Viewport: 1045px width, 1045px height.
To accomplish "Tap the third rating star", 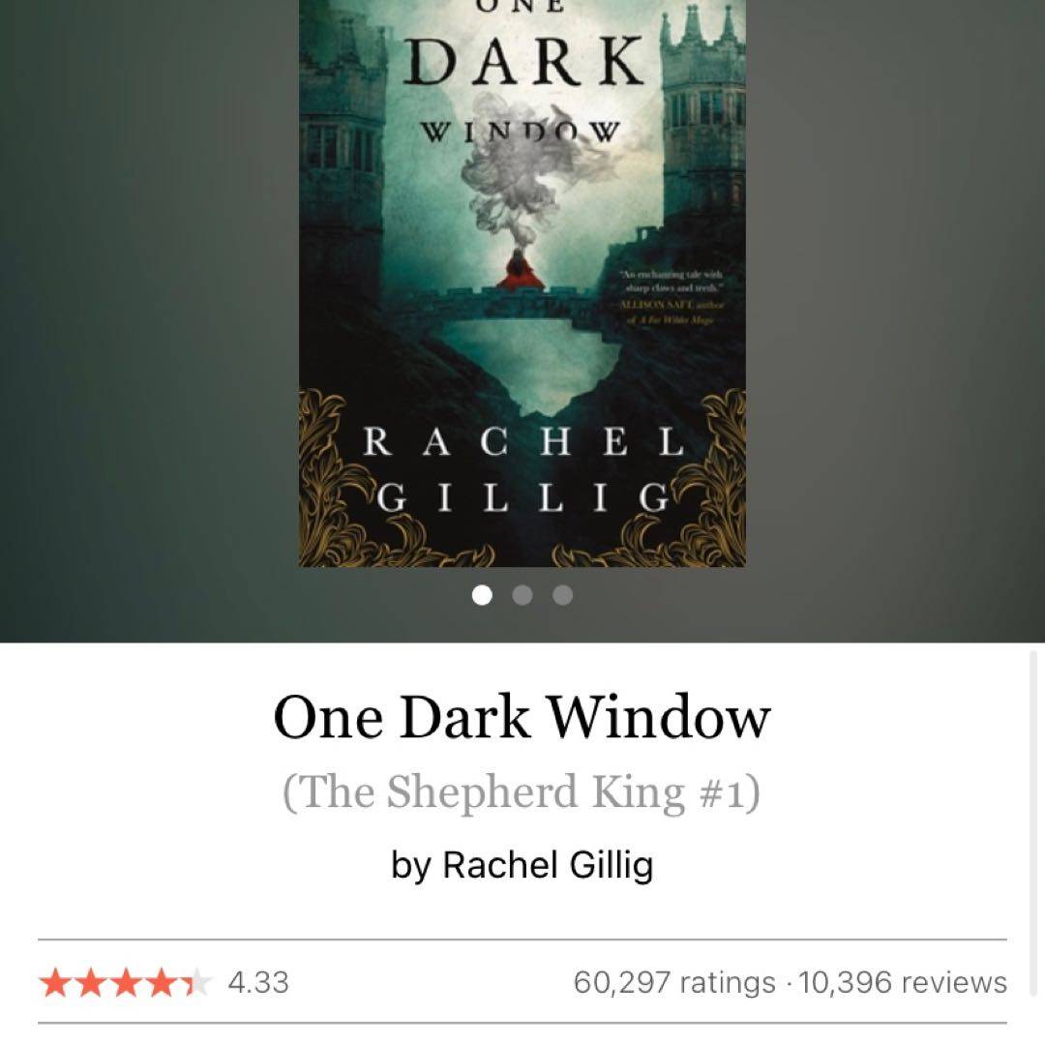I will [x=125, y=983].
